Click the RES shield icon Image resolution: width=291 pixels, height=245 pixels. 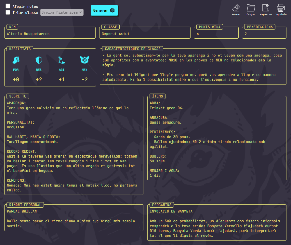pyautogui.click(x=39, y=60)
